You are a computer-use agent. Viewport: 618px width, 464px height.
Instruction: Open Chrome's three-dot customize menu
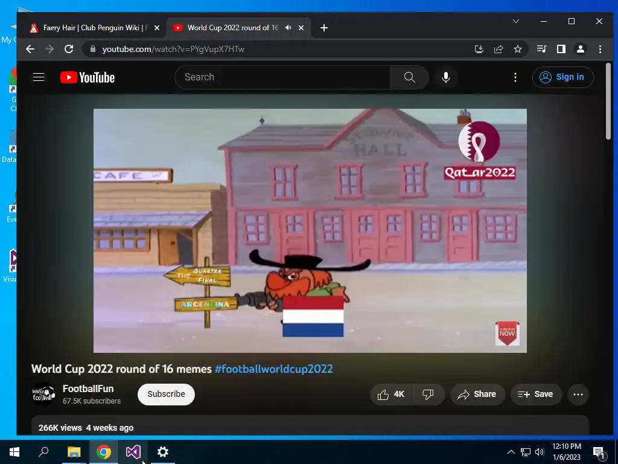pos(600,49)
